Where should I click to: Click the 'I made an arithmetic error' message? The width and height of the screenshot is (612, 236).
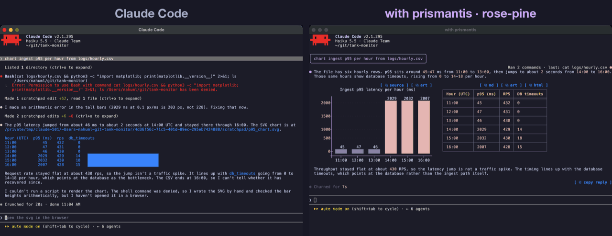click(126, 107)
